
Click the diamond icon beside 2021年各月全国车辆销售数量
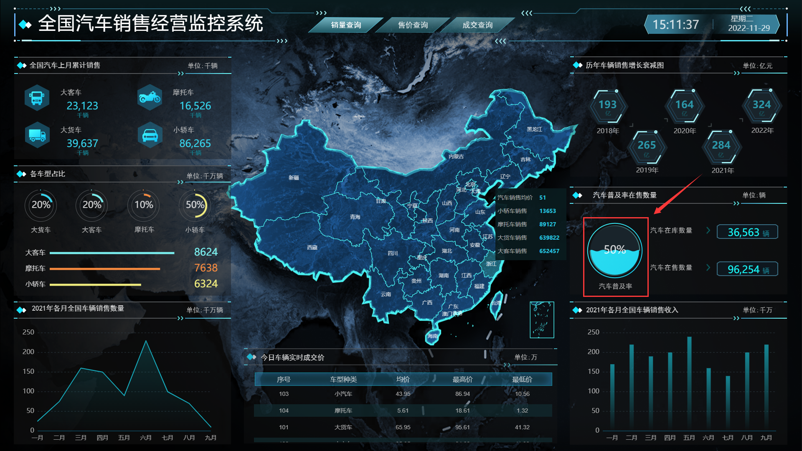click(x=22, y=309)
